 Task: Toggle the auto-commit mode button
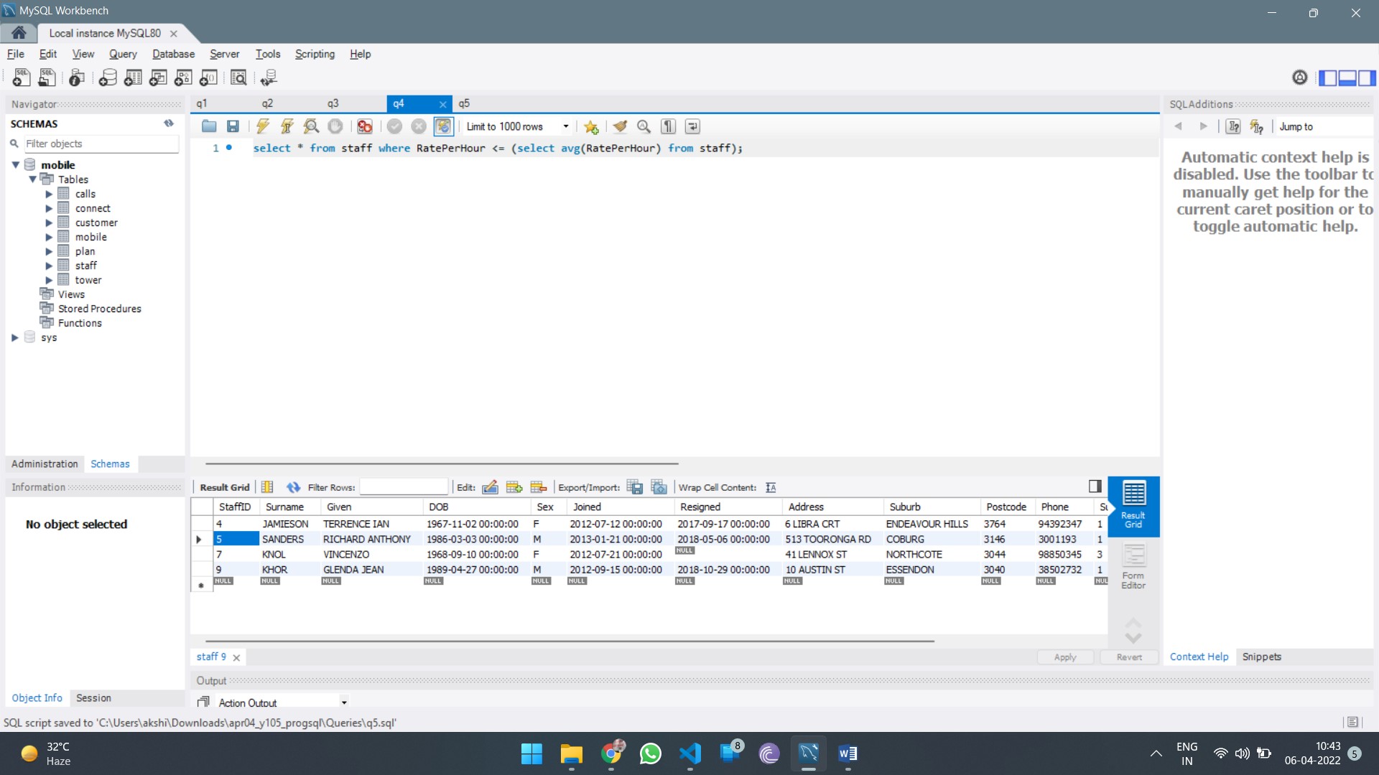[443, 126]
